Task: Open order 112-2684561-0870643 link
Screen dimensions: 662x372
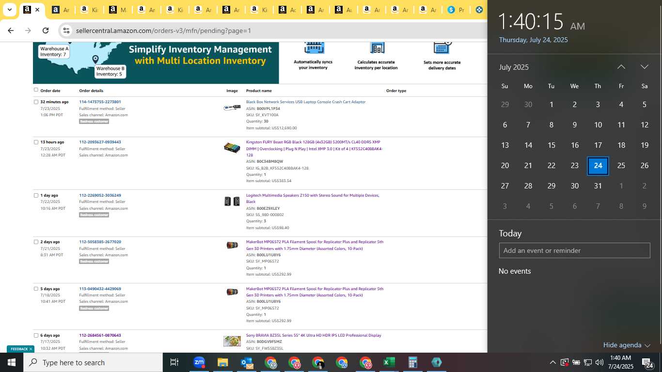Action: pyautogui.click(x=100, y=335)
